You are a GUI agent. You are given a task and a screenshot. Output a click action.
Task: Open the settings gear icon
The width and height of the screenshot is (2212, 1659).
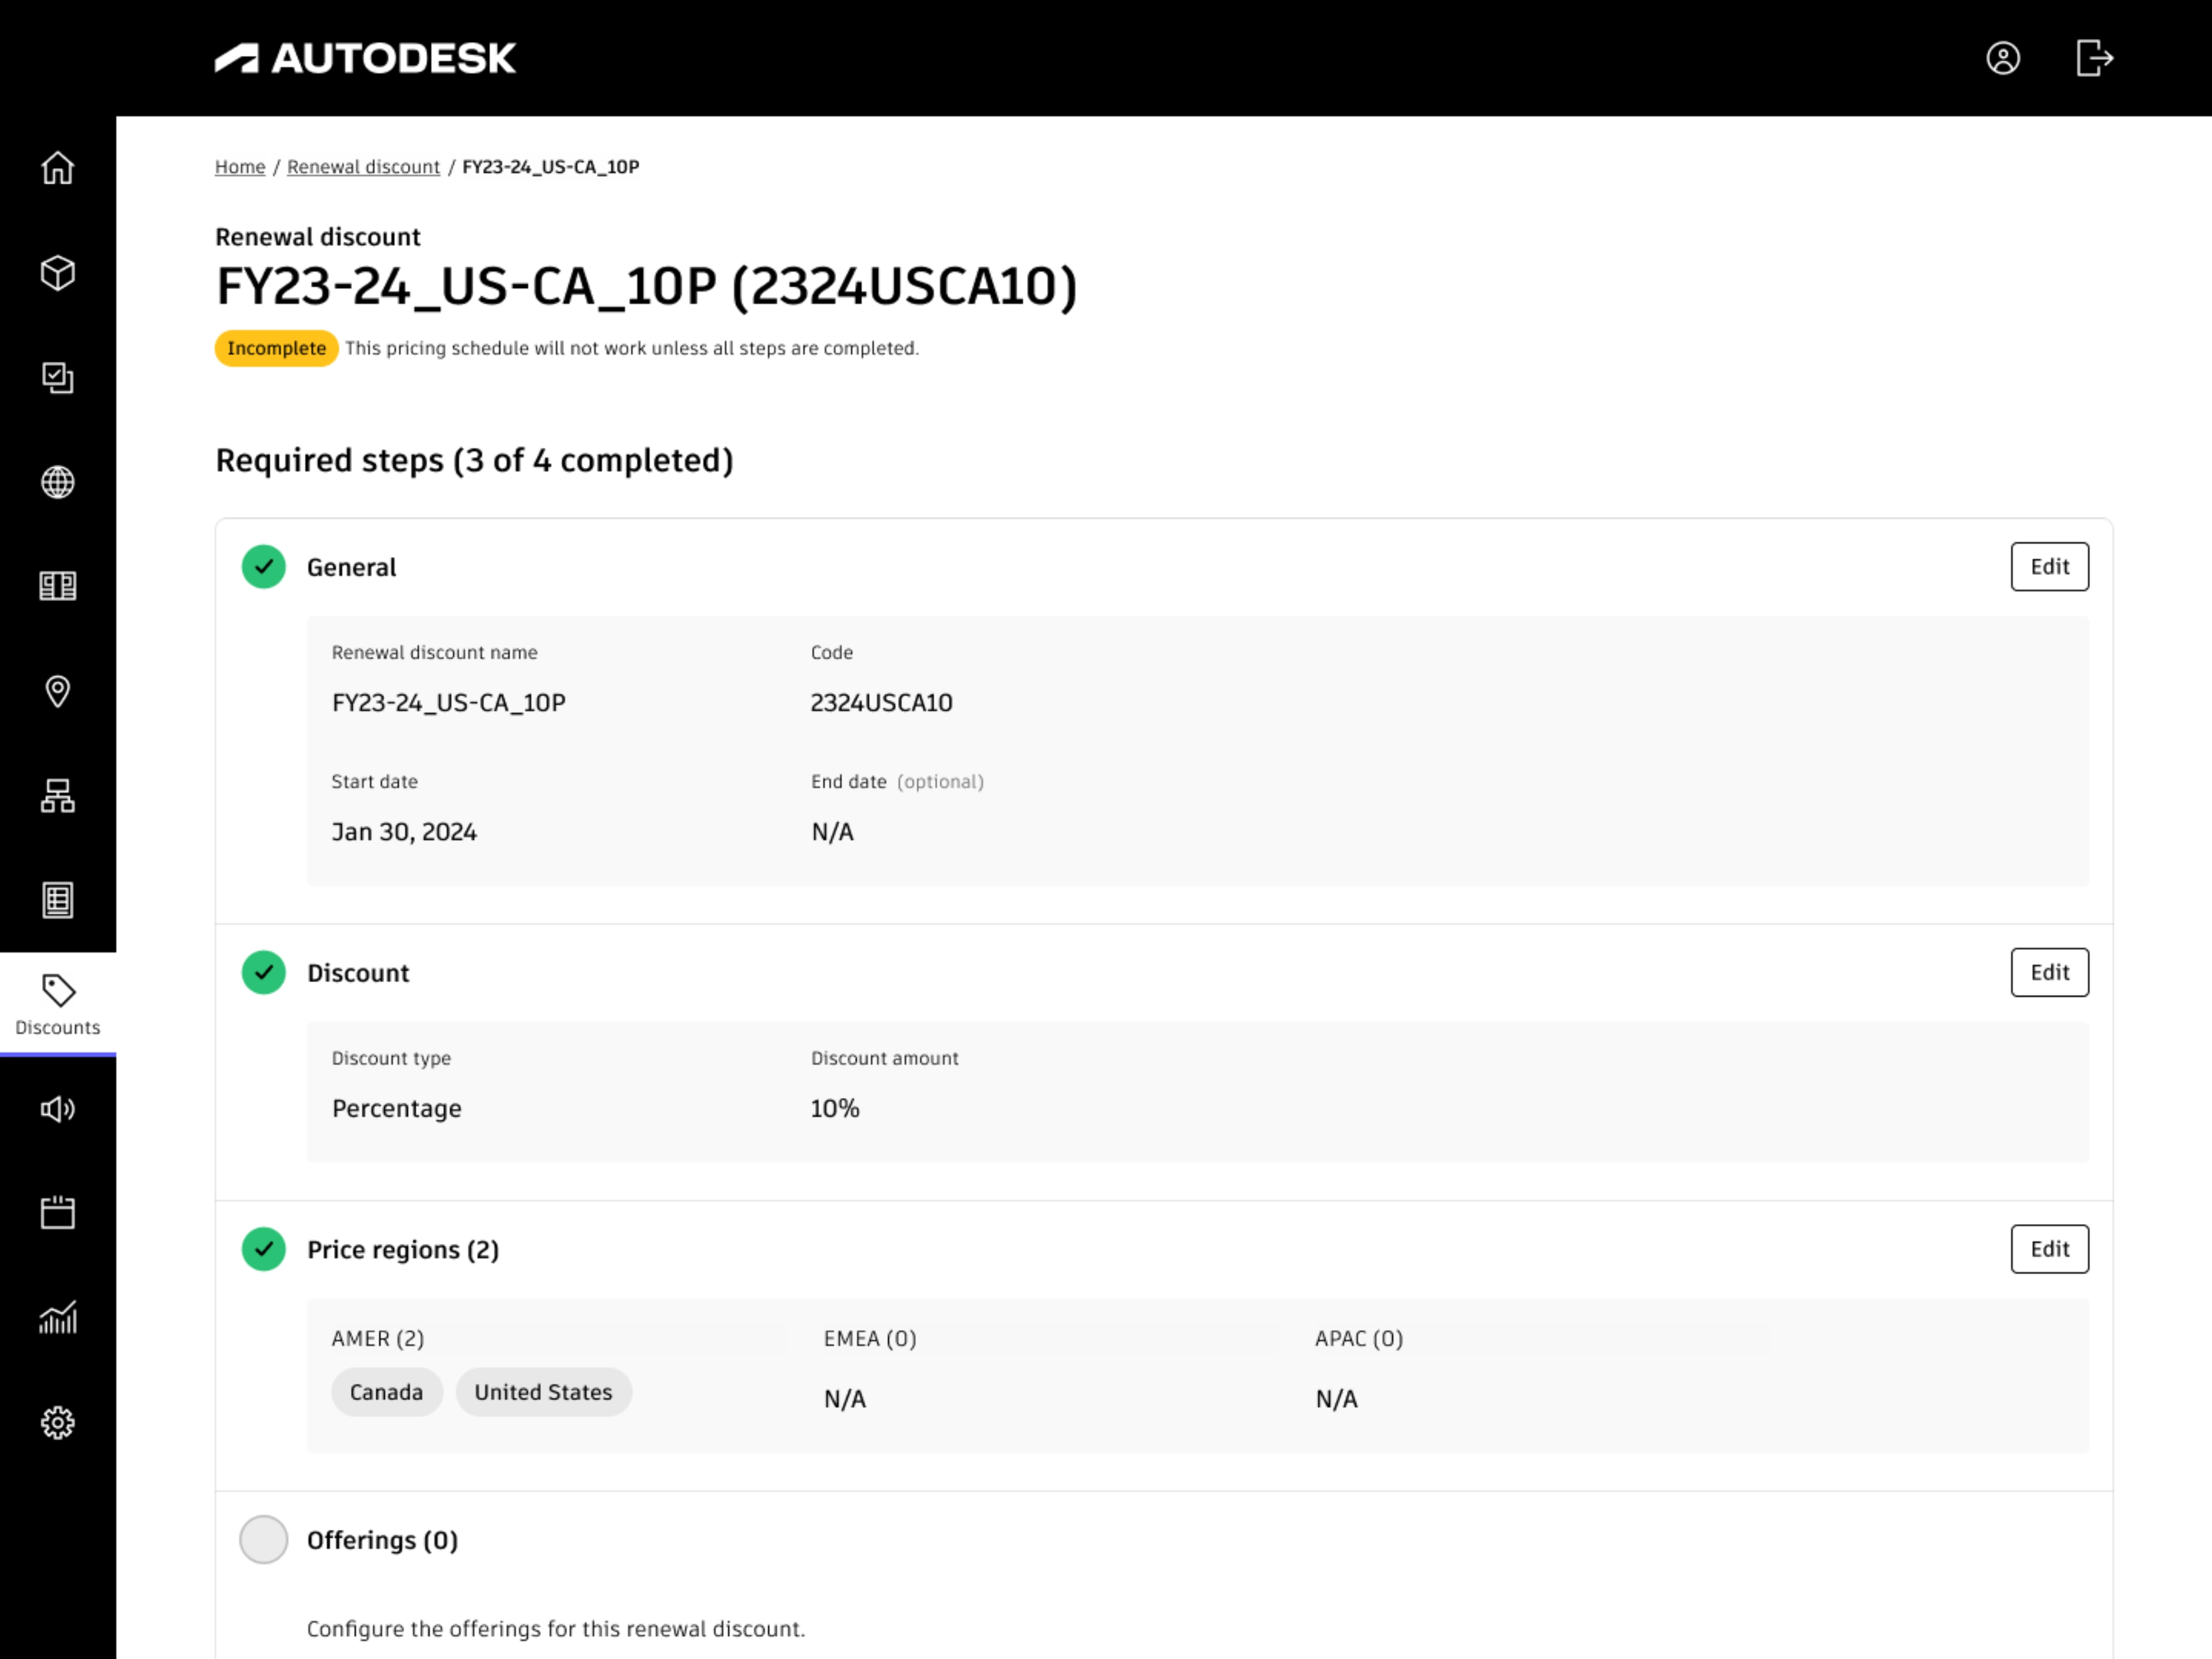pyautogui.click(x=58, y=1423)
